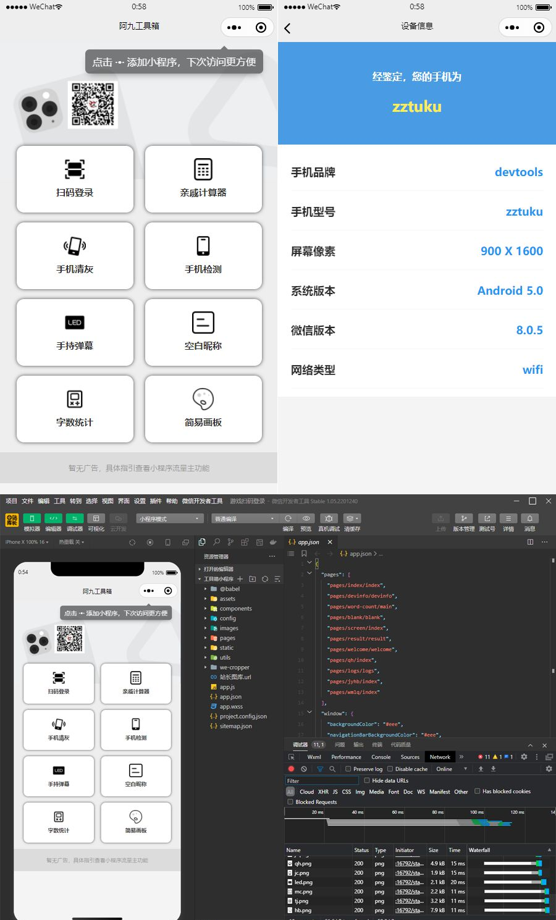
Task: Open 版本管理 version management
Action: (x=464, y=518)
